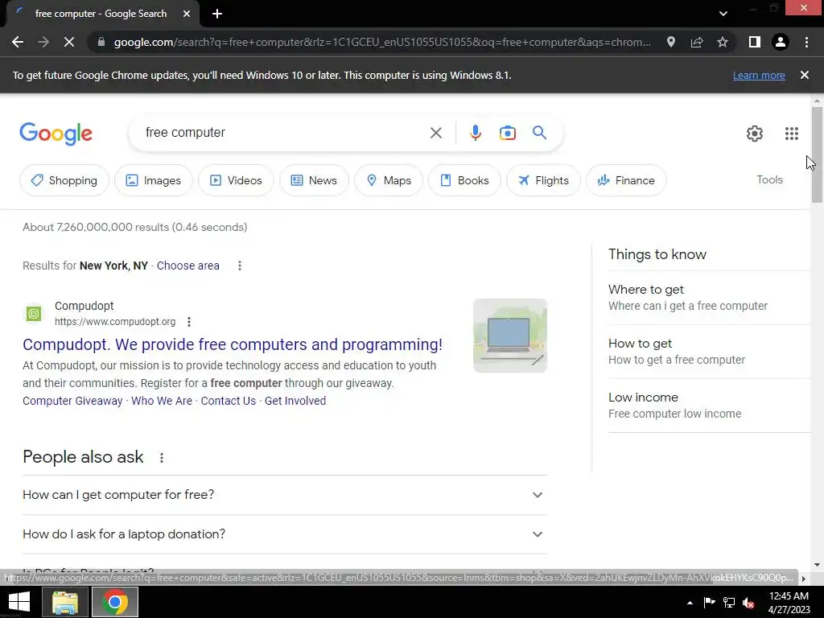Open File Explorer from the taskbar
This screenshot has width=824, height=618.
coord(64,602)
